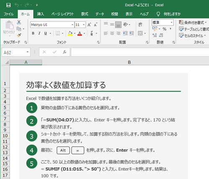Increase font size with large A icon

click(x=89, y=25)
